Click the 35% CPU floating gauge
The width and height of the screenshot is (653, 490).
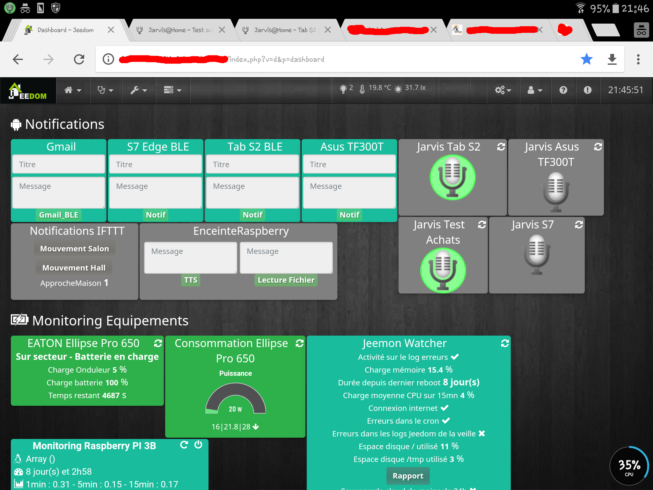click(x=629, y=466)
